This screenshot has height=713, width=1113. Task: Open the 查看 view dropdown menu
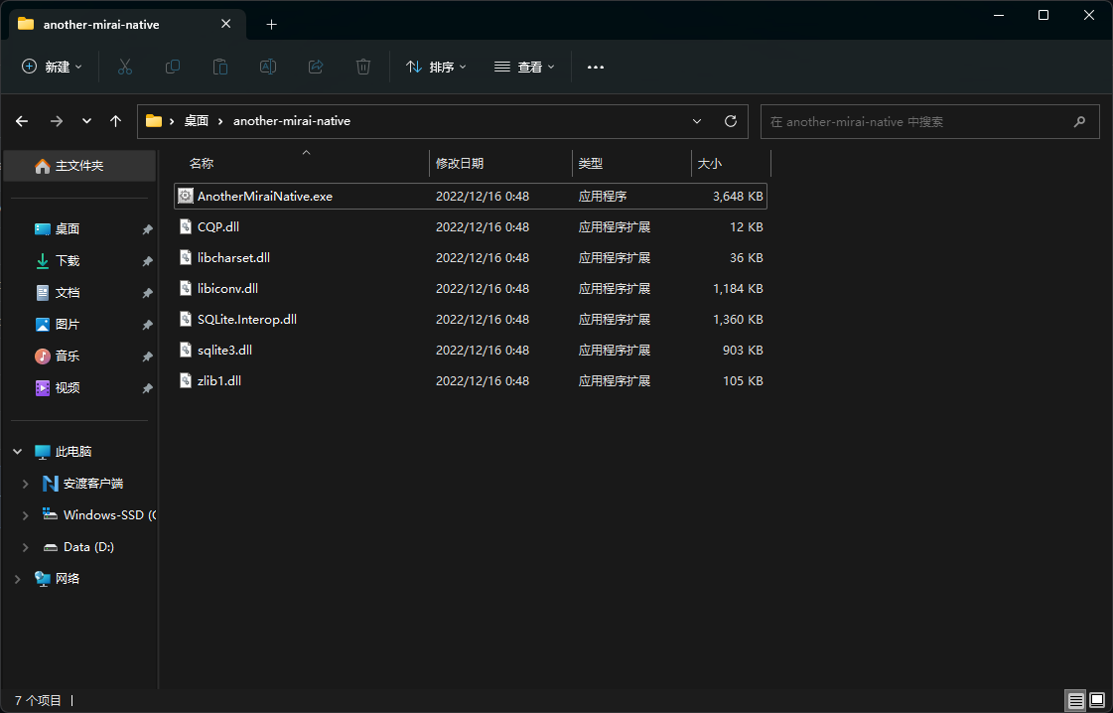(x=524, y=67)
